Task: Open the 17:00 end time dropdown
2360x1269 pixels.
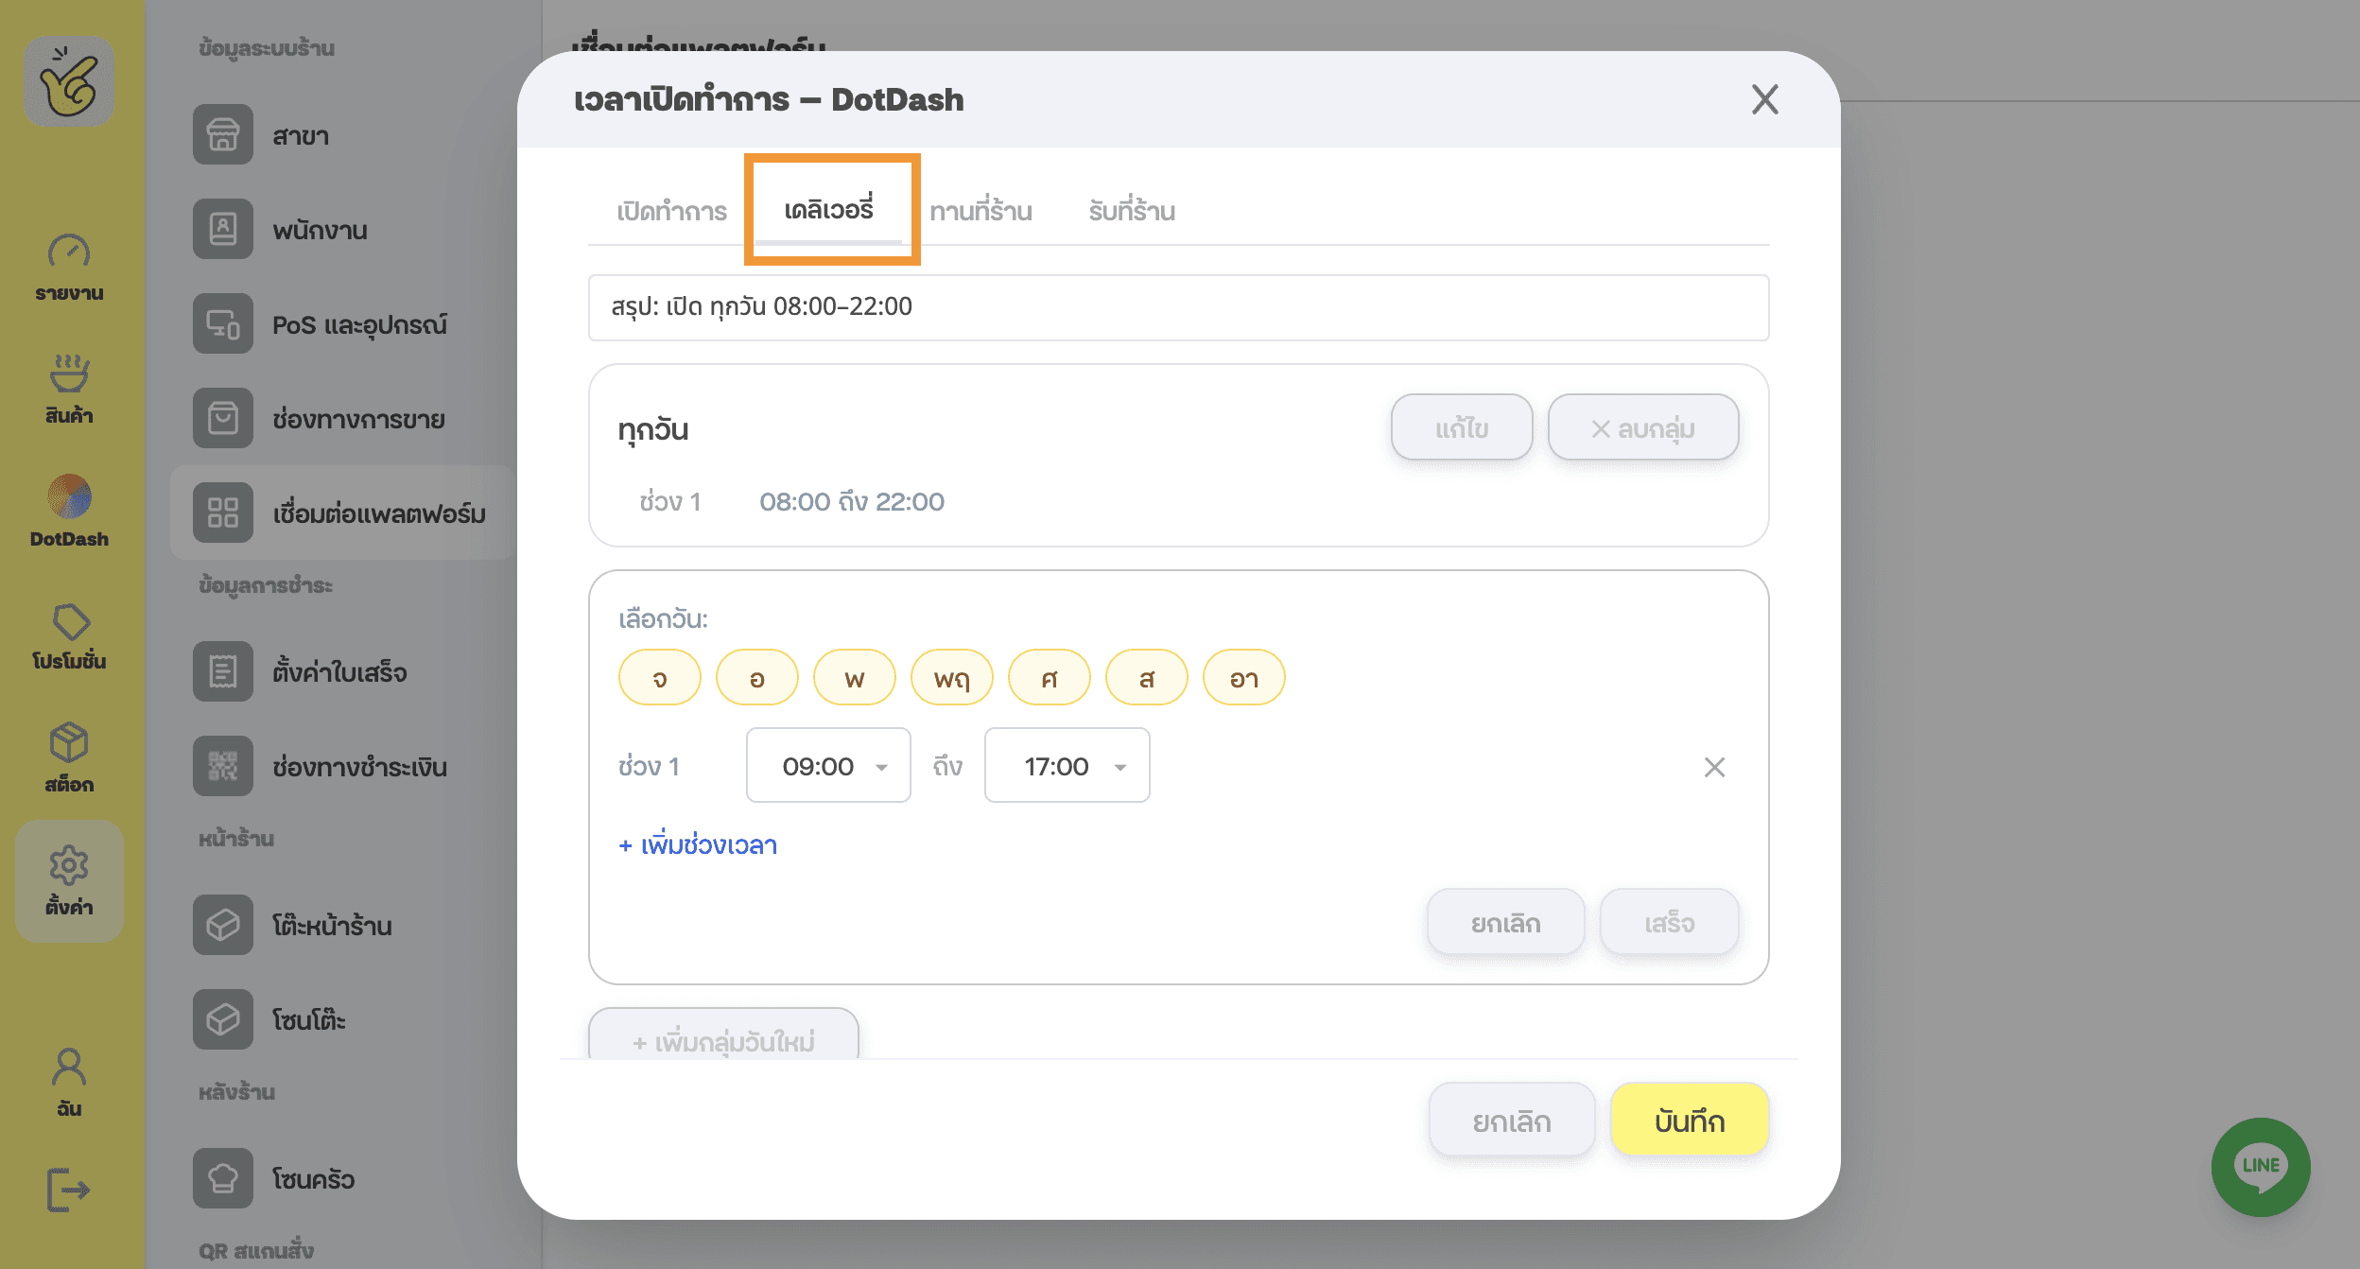Action: coord(1067,766)
